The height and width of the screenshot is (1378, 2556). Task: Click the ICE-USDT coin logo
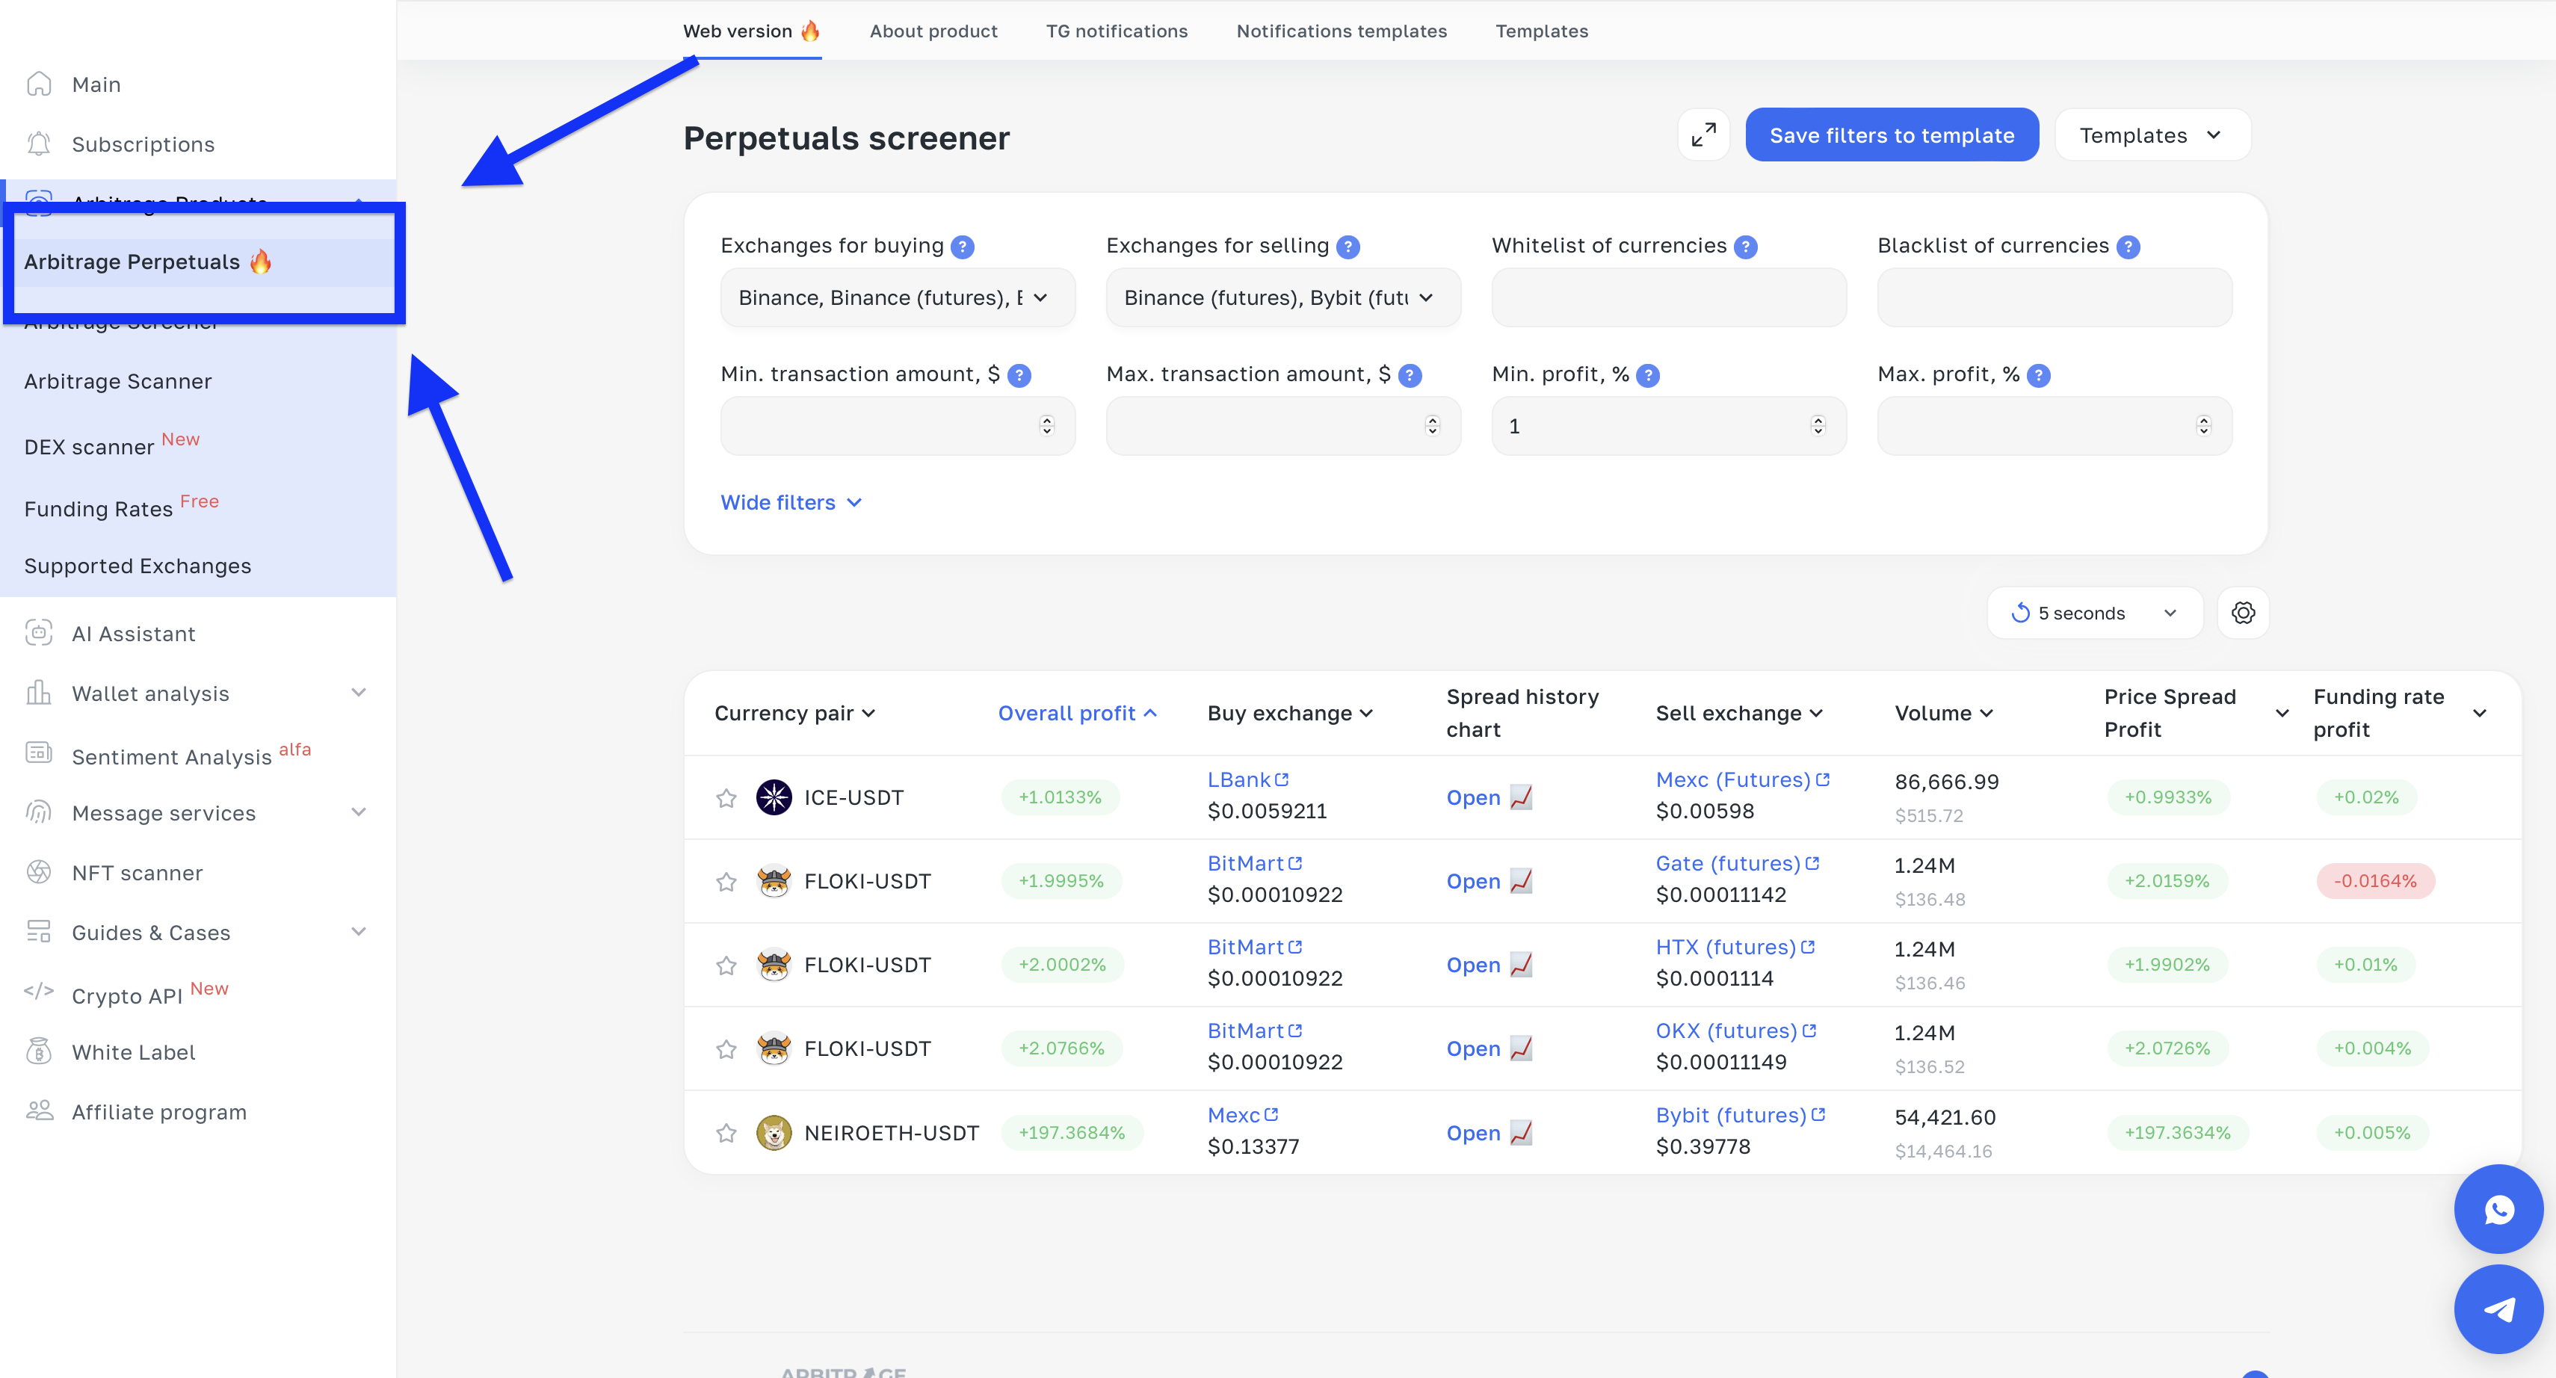click(x=774, y=797)
